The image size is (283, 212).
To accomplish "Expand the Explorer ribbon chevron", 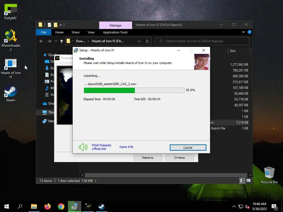I will click(x=243, y=32).
